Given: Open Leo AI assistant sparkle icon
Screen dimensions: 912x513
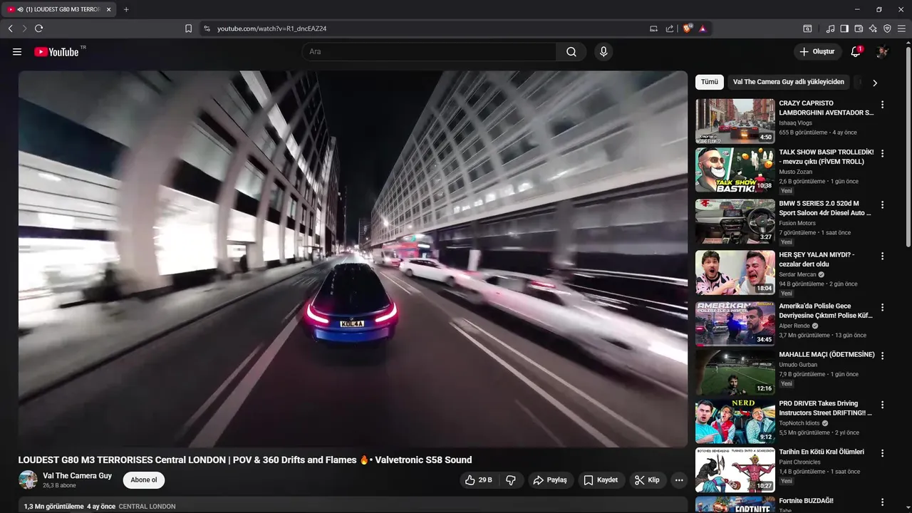Looking at the screenshot, I should click(873, 28).
